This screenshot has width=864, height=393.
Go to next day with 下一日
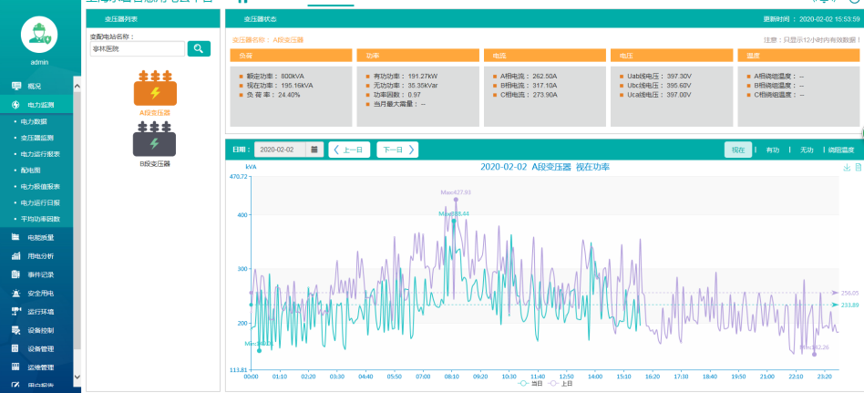(397, 150)
